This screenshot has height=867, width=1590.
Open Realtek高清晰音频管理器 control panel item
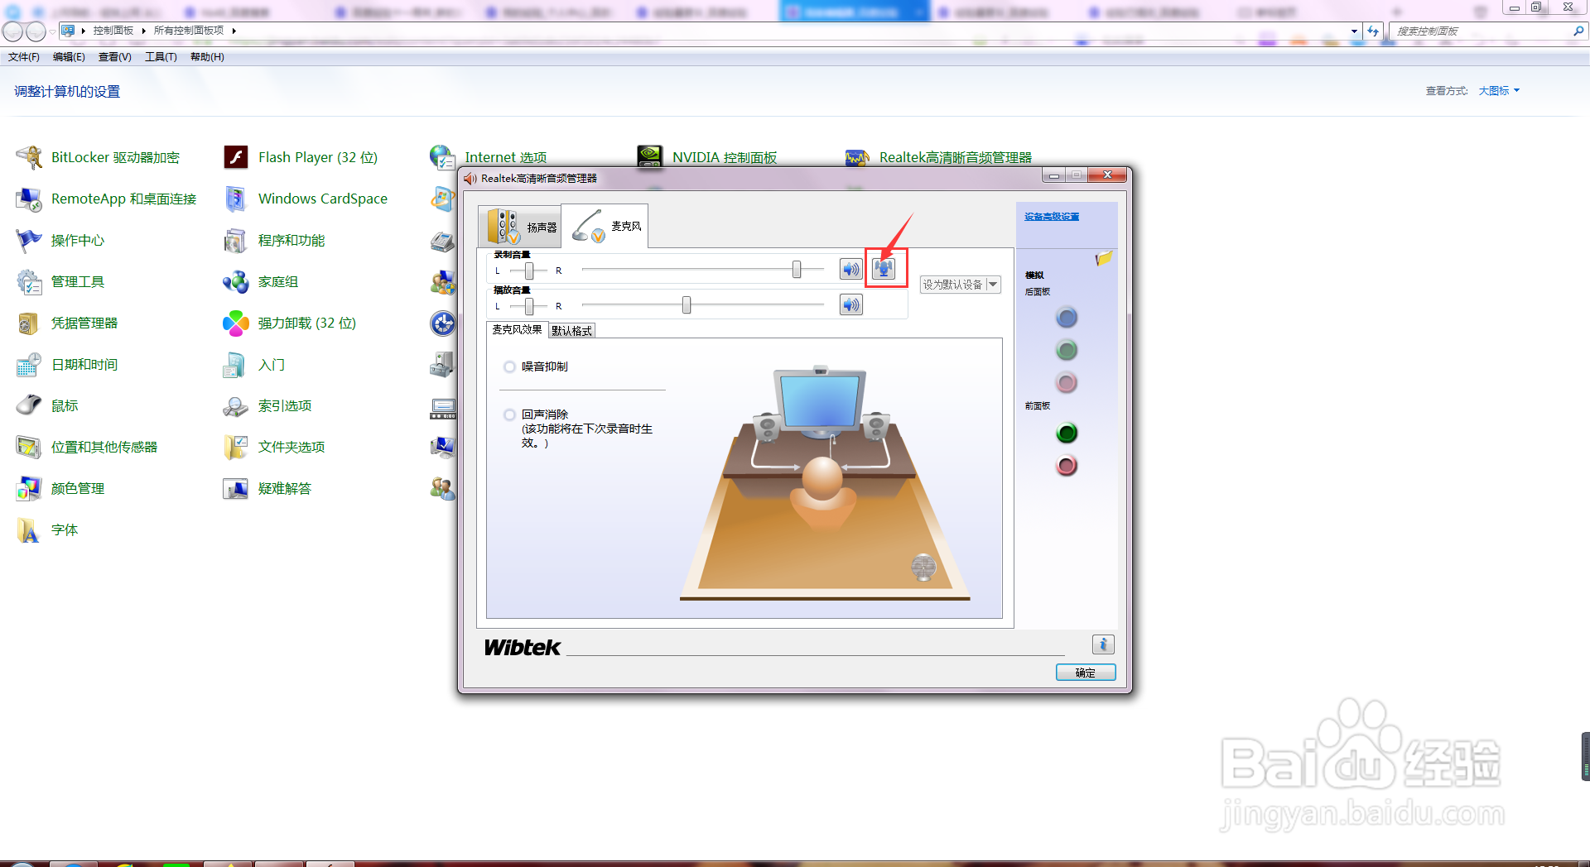938,156
